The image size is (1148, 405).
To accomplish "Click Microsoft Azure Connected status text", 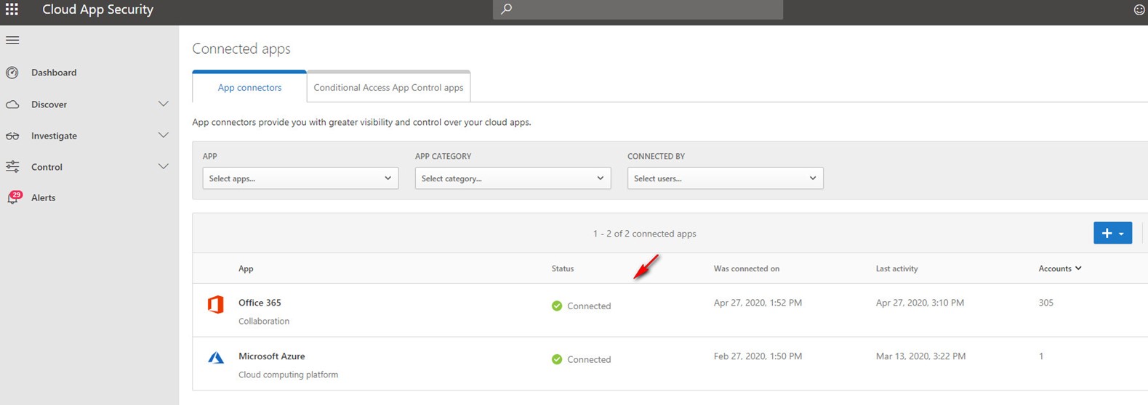I will click(589, 359).
